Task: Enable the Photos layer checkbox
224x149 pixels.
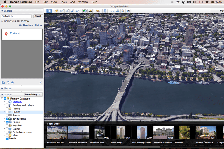Action: [7, 112]
